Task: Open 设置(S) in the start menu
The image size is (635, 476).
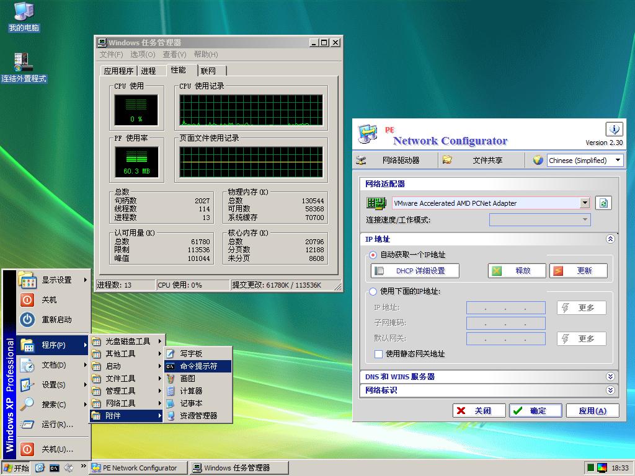Action: 53,385
